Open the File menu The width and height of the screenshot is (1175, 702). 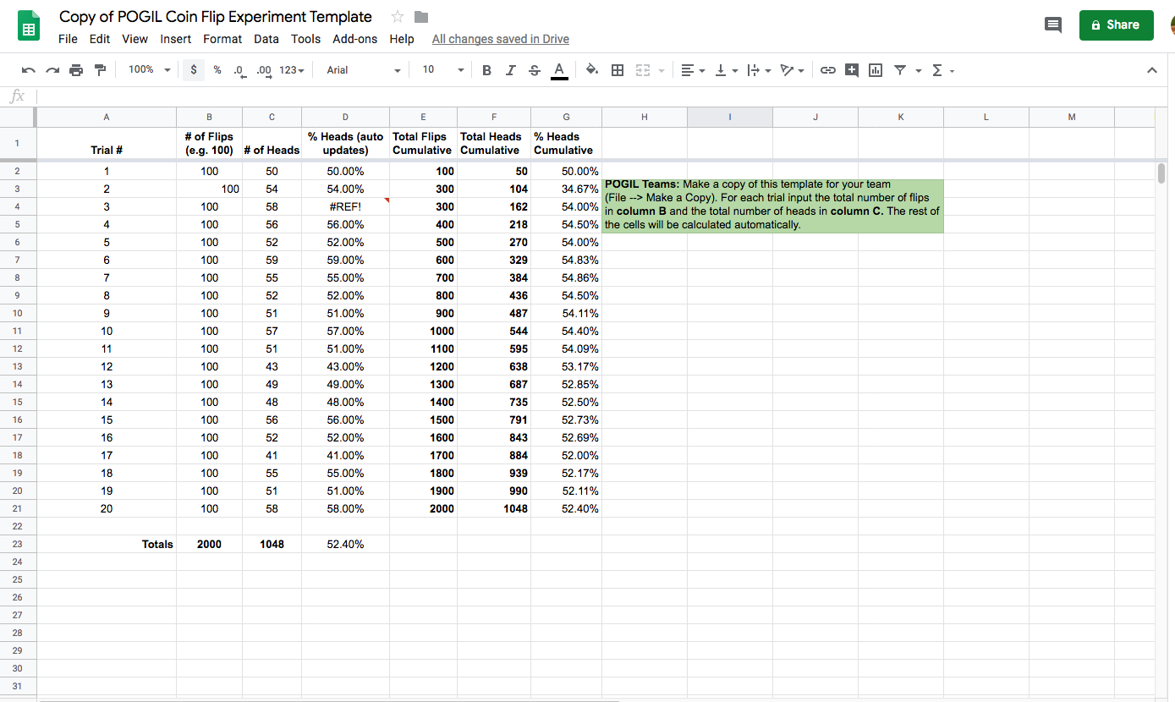coord(68,39)
